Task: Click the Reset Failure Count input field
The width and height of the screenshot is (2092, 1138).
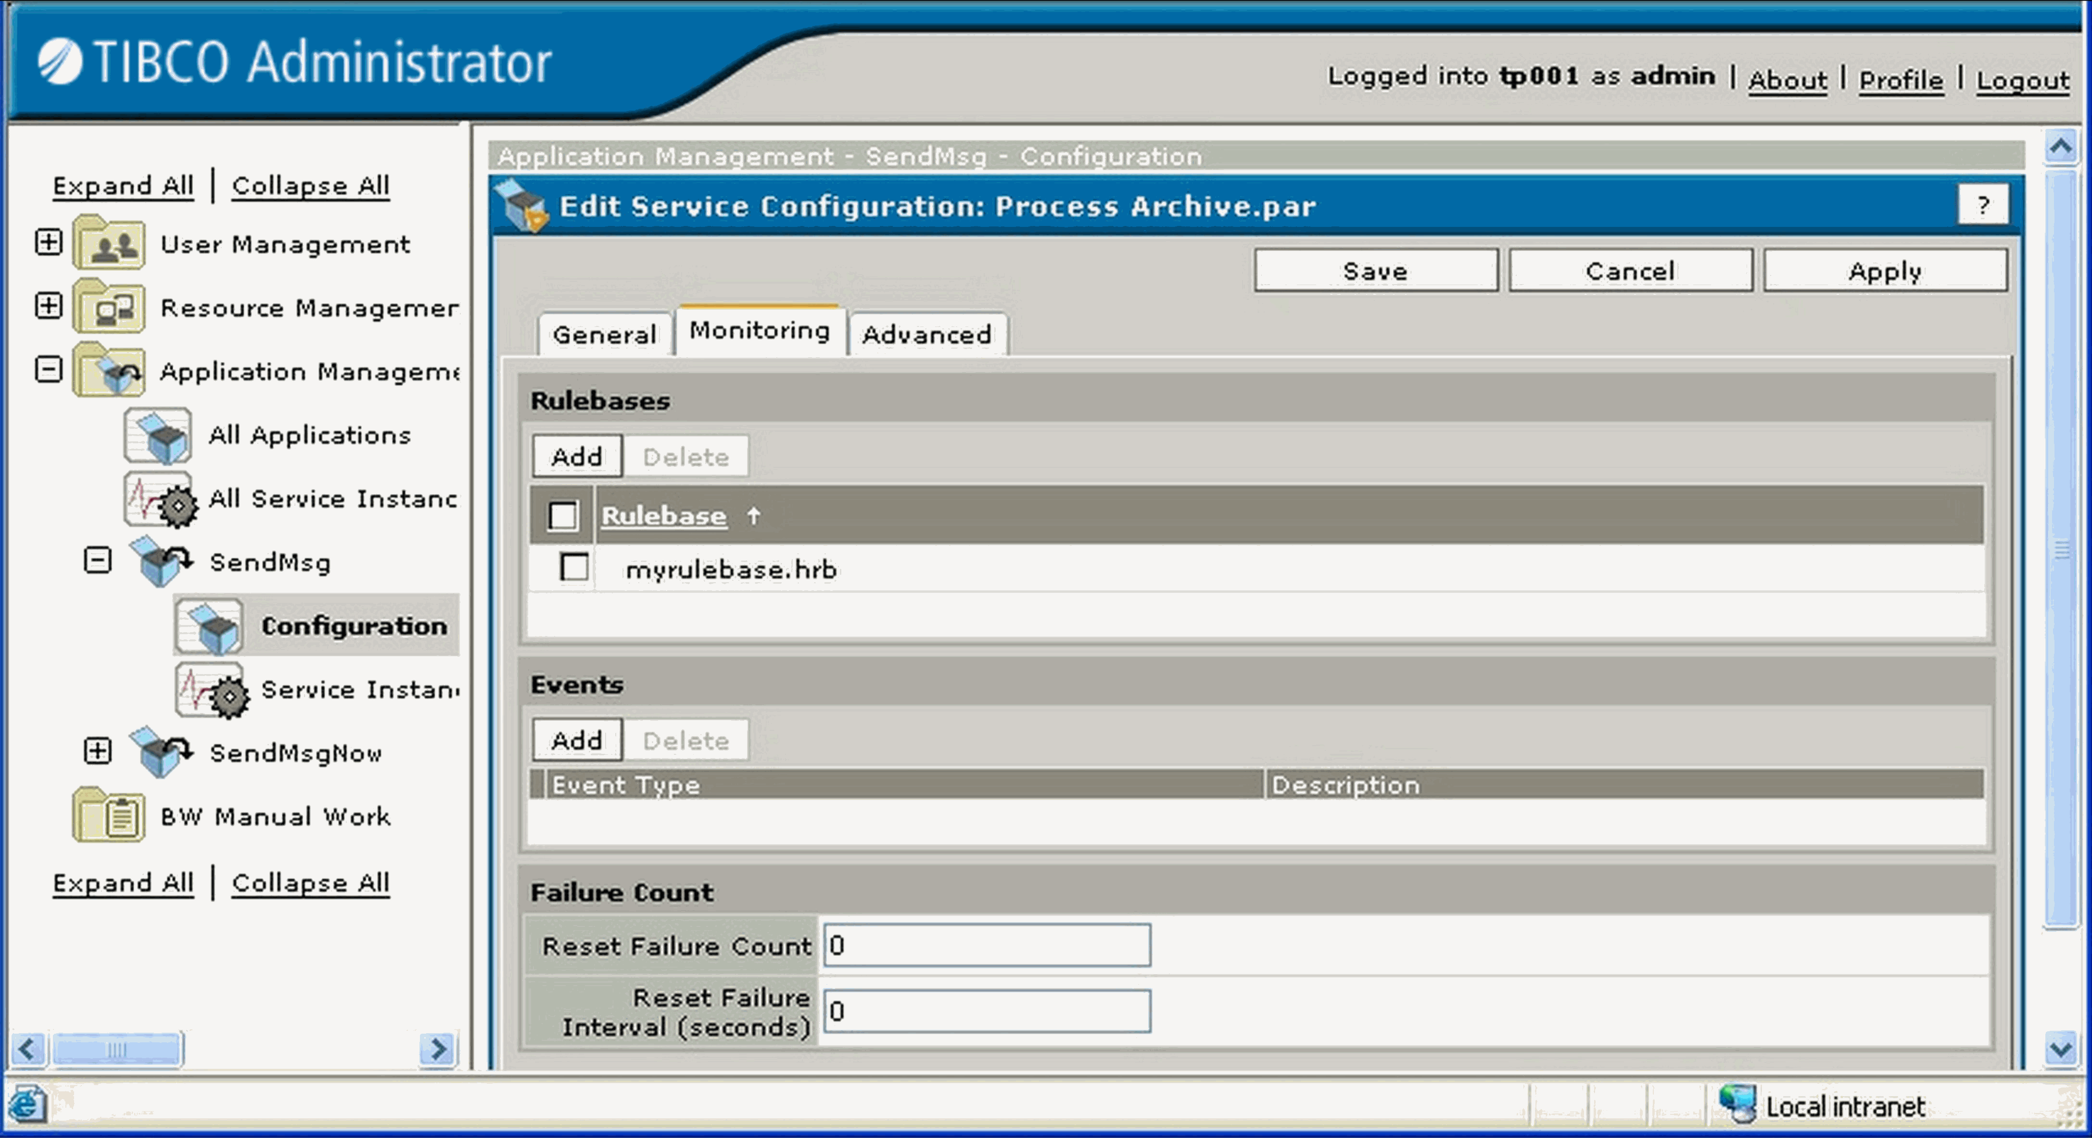Action: [x=987, y=946]
